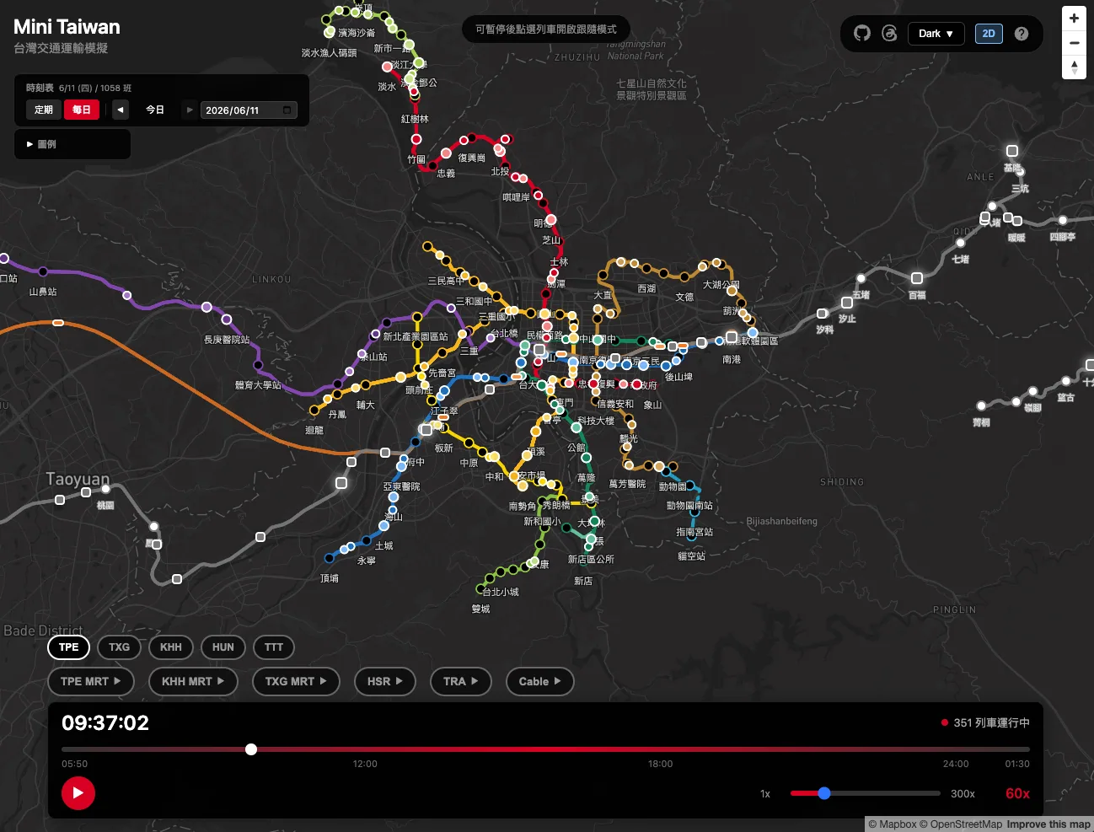Viewport: 1094px width, 832px height.
Task: Go to previous day arrow
Action: click(121, 110)
